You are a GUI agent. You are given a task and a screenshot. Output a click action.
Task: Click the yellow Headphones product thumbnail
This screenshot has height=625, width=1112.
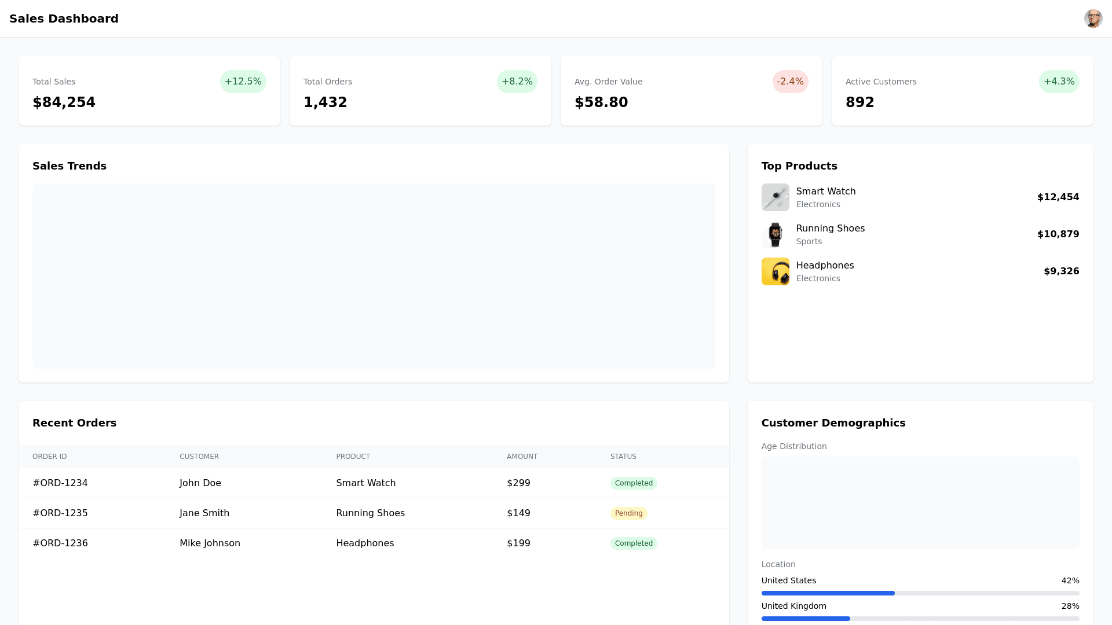(775, 271)
